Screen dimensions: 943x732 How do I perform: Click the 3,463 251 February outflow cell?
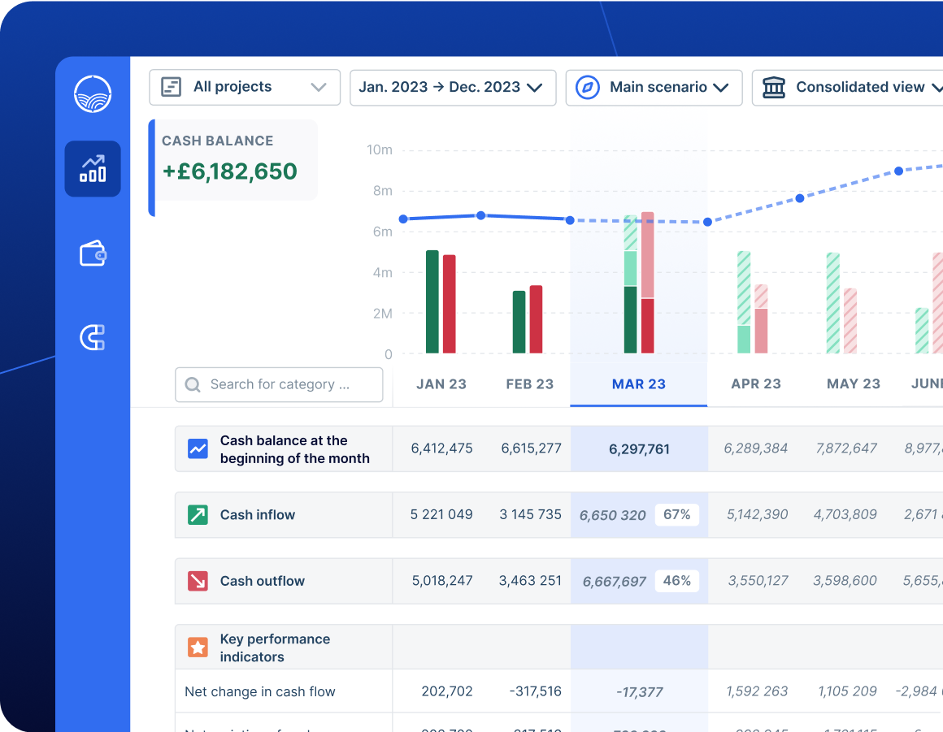point(530,581)
